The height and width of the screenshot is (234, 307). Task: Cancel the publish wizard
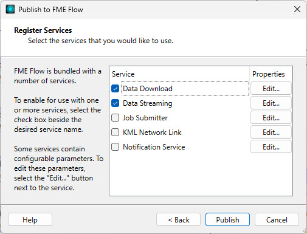click(277, 219)
